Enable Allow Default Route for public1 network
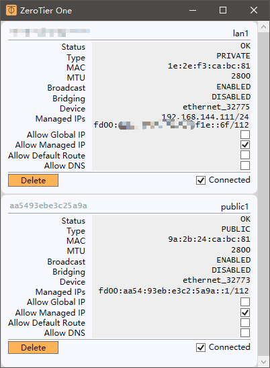Viewport: 270px width, 368px height. click(245, 322)
